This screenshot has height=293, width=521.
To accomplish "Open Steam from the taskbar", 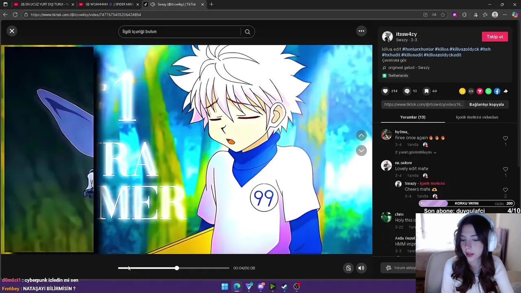I will point(285,287).
